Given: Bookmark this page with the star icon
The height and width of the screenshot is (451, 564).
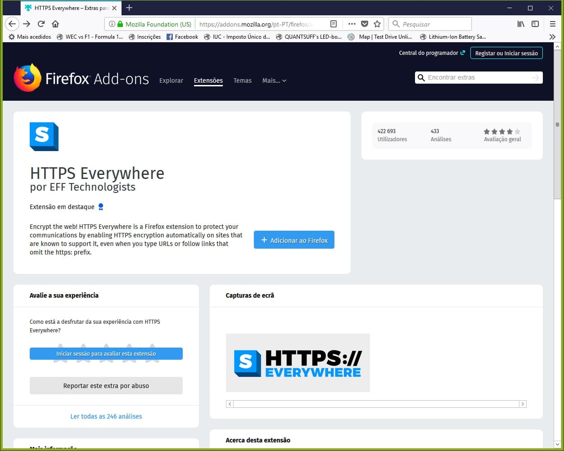Looking at the screenshot, I should [377, 24].
